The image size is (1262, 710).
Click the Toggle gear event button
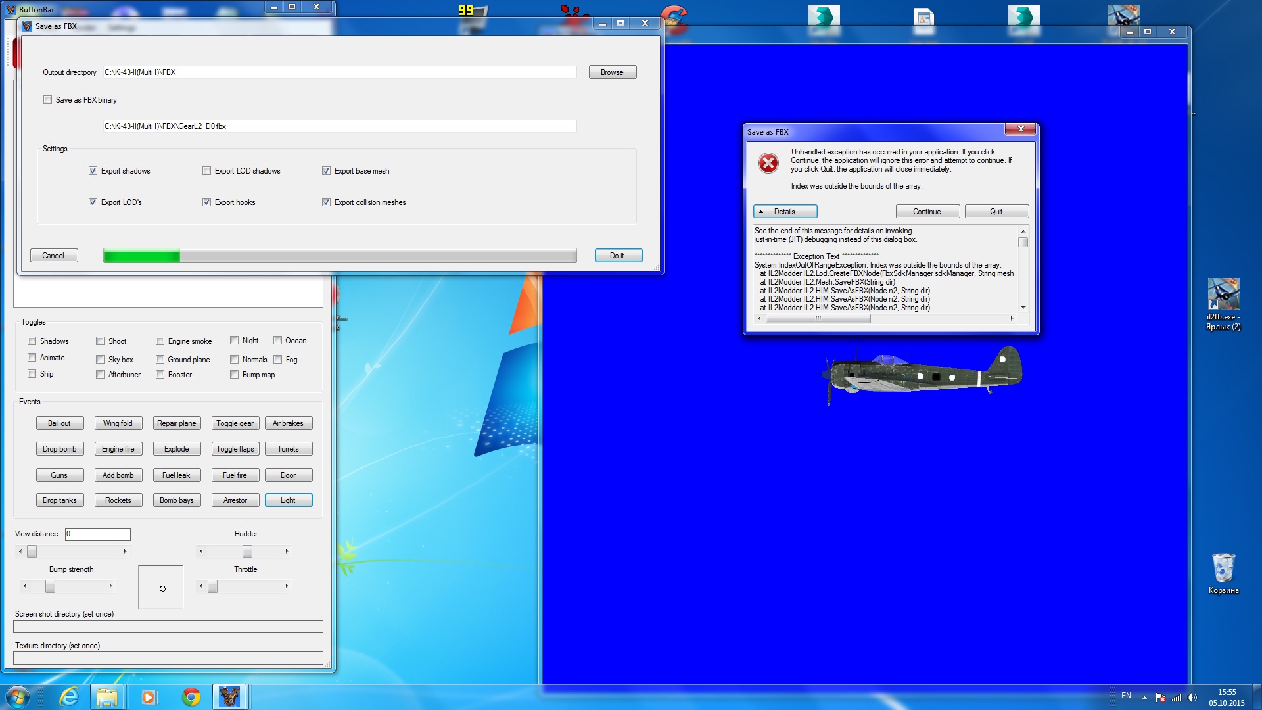(x=235, y=423)
